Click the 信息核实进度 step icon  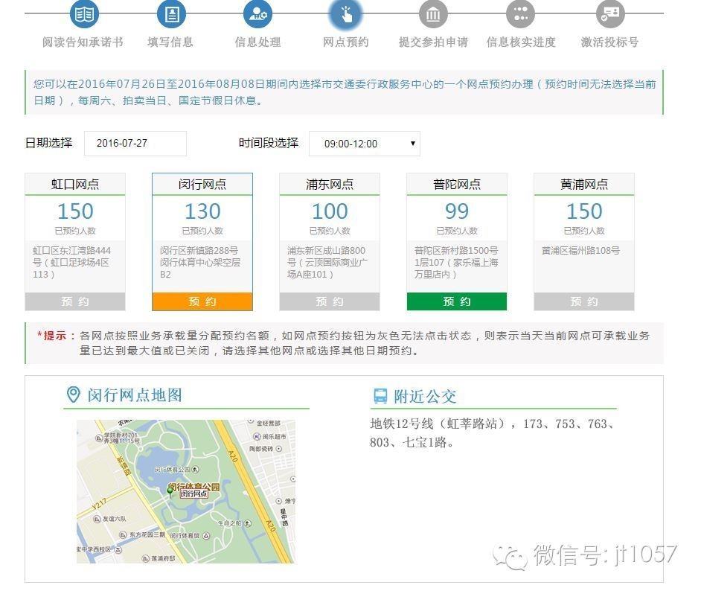pyautogui.click(x=520, y=15)
